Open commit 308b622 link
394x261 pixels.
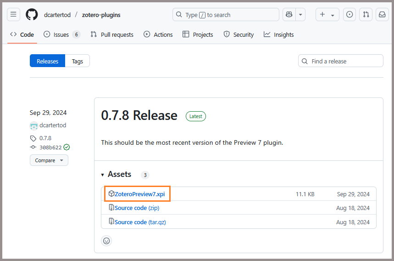pyautogui.click(x=50, y=148)
